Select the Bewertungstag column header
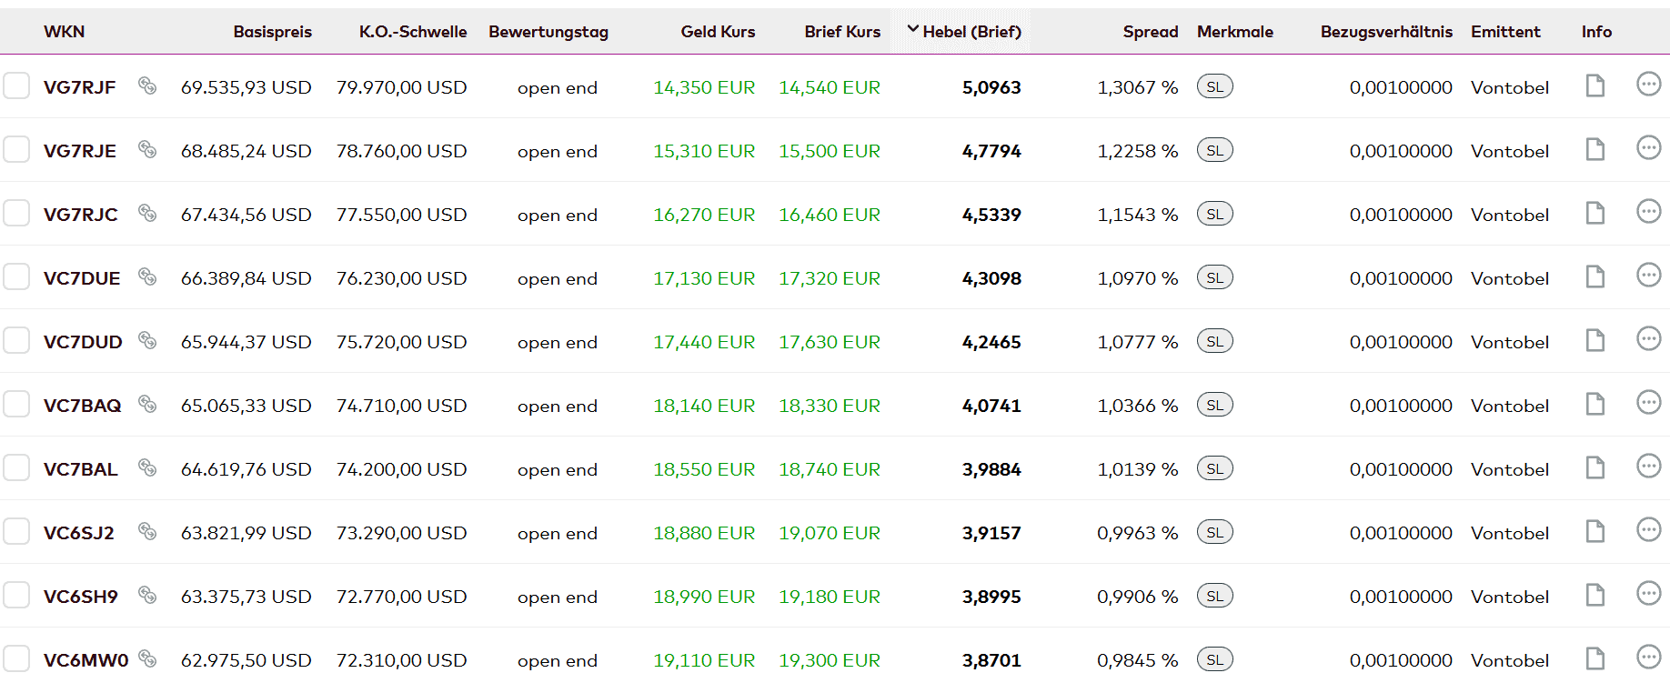This screenshot has width=1670, height=683. [x=548, y=32]
